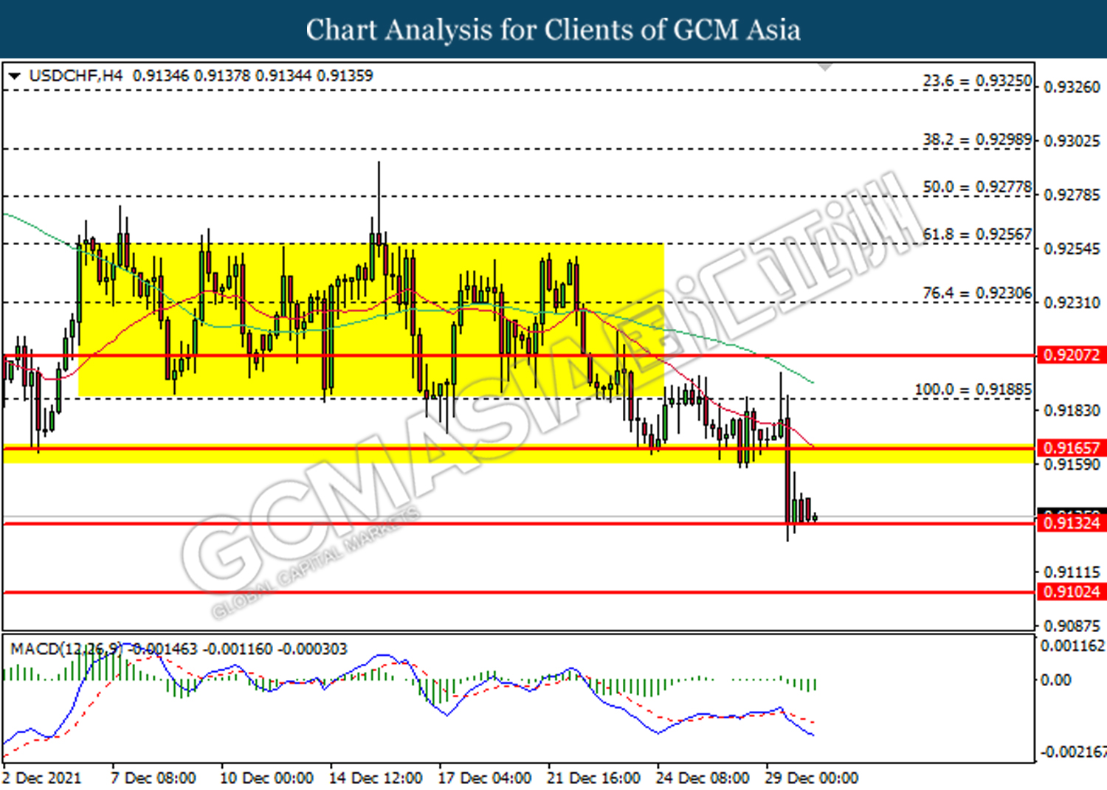Click the 7 Dec 08:00 time label
This screenshot has height=790, width=1107.
coord(154,778)
